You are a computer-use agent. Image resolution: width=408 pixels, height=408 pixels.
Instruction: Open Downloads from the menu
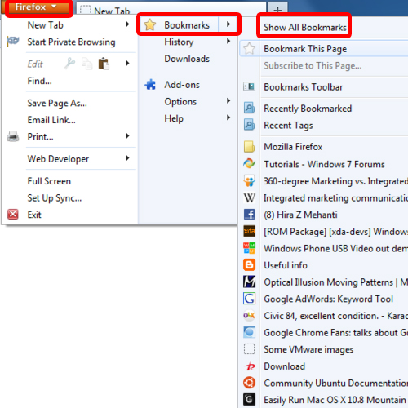tap(187, 59)
